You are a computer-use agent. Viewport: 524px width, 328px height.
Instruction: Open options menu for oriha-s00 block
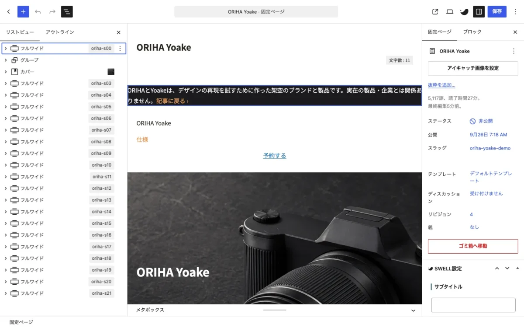[x=120, y=49]
